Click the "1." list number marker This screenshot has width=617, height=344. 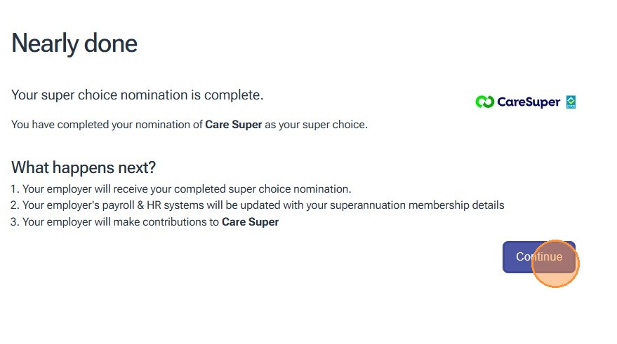pyautogui.click(x=15, y=189)
